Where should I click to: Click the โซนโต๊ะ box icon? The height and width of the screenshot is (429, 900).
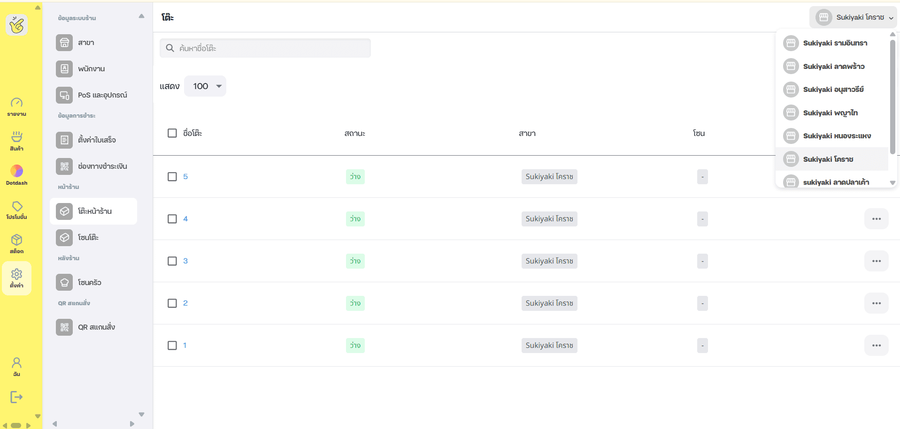64,238
